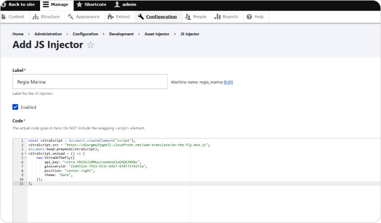Click inside the empty code editor area
The image size is (381, 223).
click(x=204, y=203)
